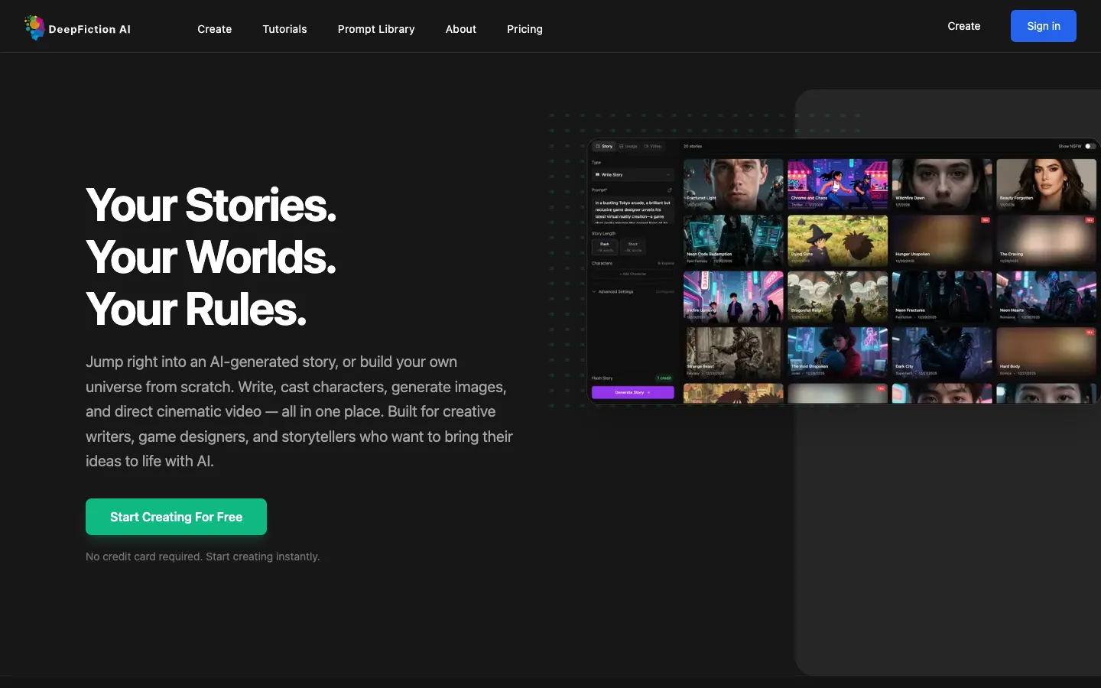Image resolution: width=1101 pixels, height=688 pixels.
Task: Select the Flash story length option
Action: click(x=605, y=247)
